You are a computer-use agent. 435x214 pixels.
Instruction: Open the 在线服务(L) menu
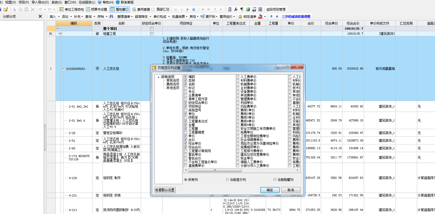click(x=87, y=2)
